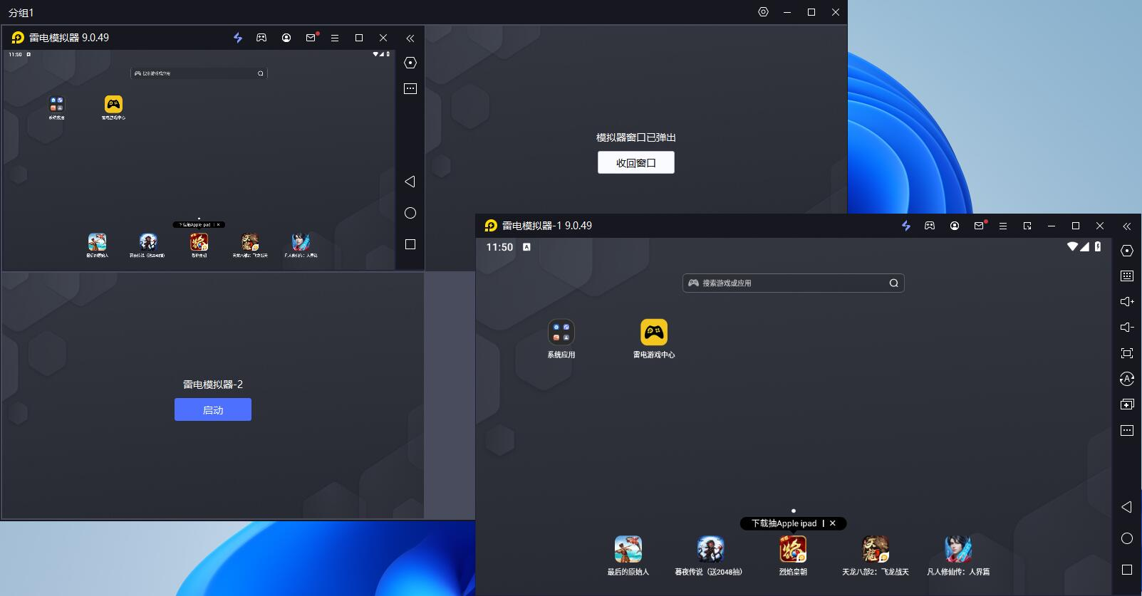
Task: Open the user account icon in 雷电模拟器 9.0.49 window
Action: point(286,38)
